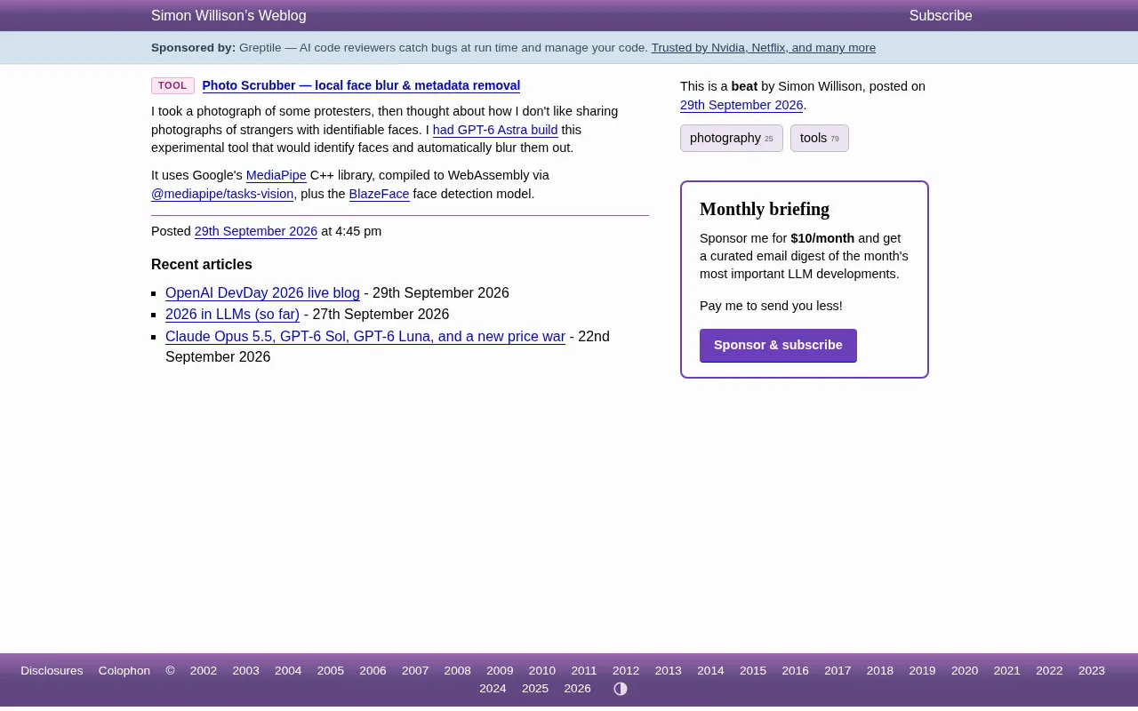Open Colophon footer link
Viewport: 1138px width, 711px height.
[x=124, y=671]
